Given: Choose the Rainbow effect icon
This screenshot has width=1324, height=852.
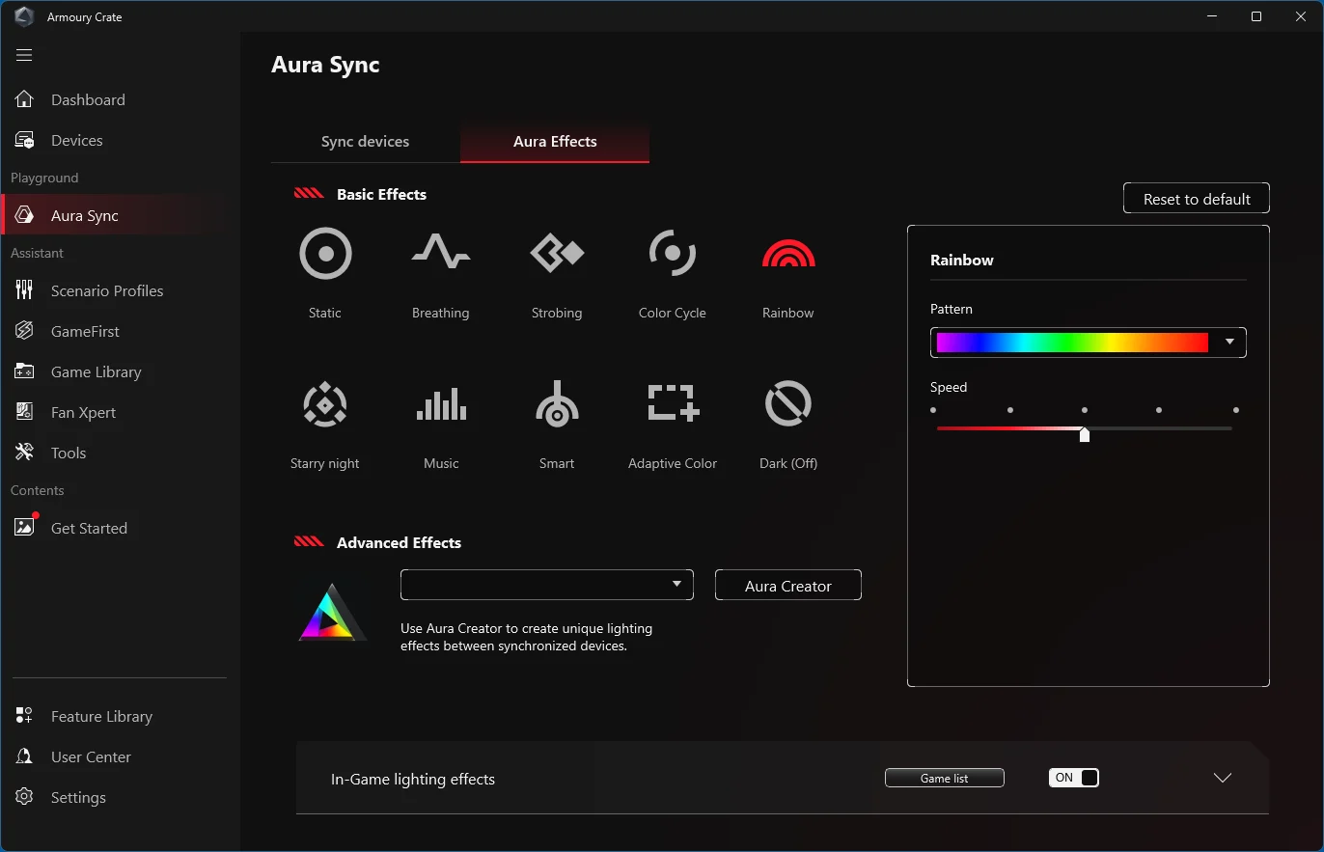Looking at the screenshot, I should click(788, 254).
